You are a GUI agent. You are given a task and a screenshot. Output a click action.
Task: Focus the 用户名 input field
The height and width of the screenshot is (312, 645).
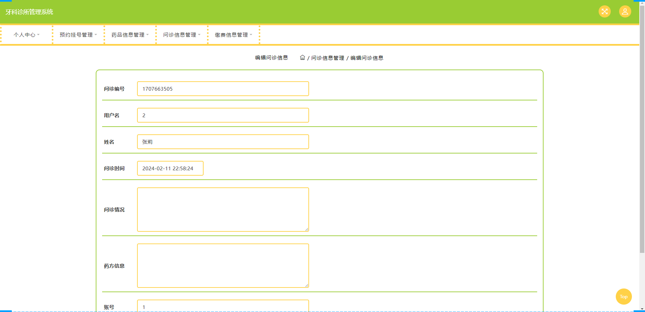(x=223, y=115)
